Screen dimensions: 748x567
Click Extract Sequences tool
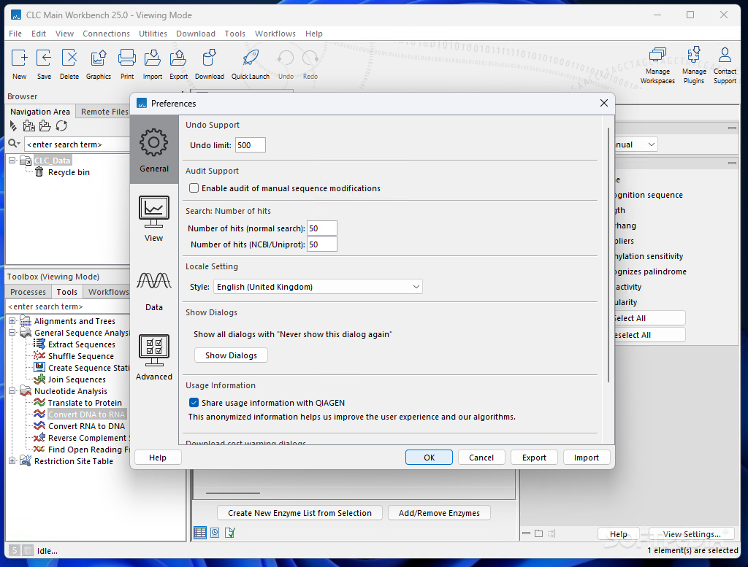point(82,344)
